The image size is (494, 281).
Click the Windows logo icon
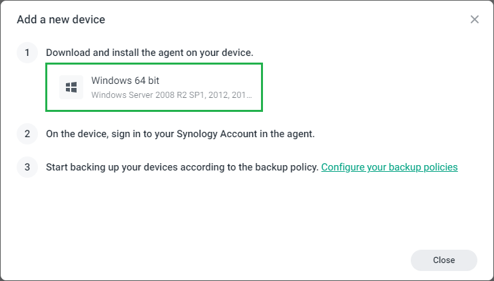pyautogui.click(x=71, y=87)
